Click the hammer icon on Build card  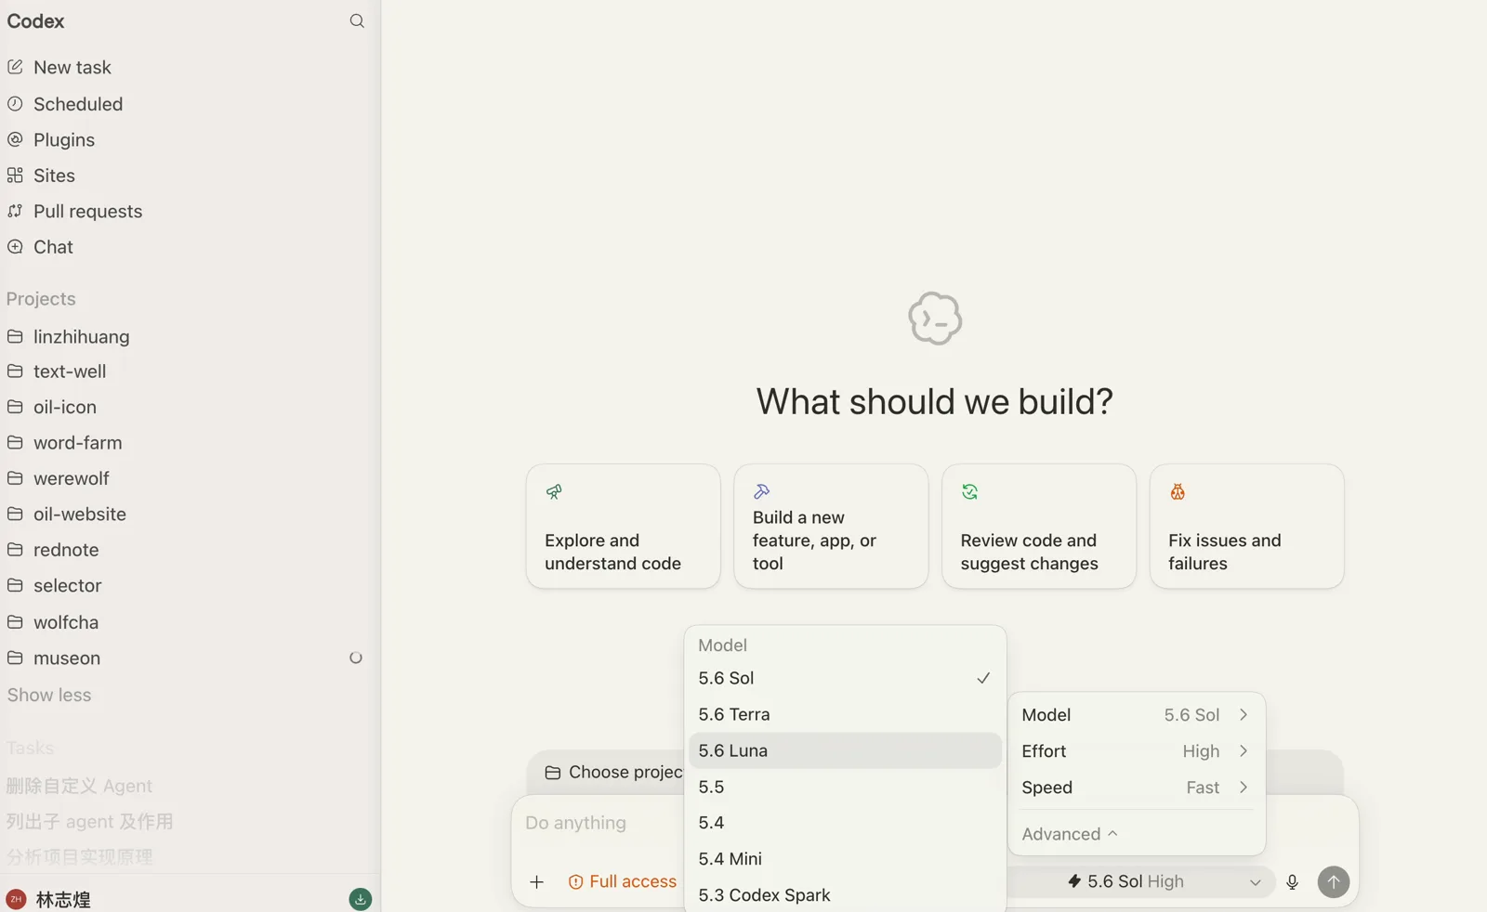762,491
